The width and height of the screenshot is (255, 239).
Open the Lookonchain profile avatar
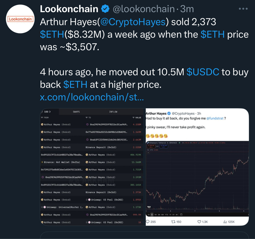coord(20,19)
